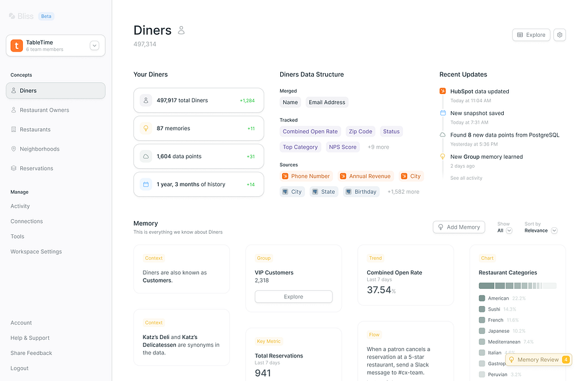
Task: Click HubSpot icon on Annual Revenue source
Action: (343, 177)
